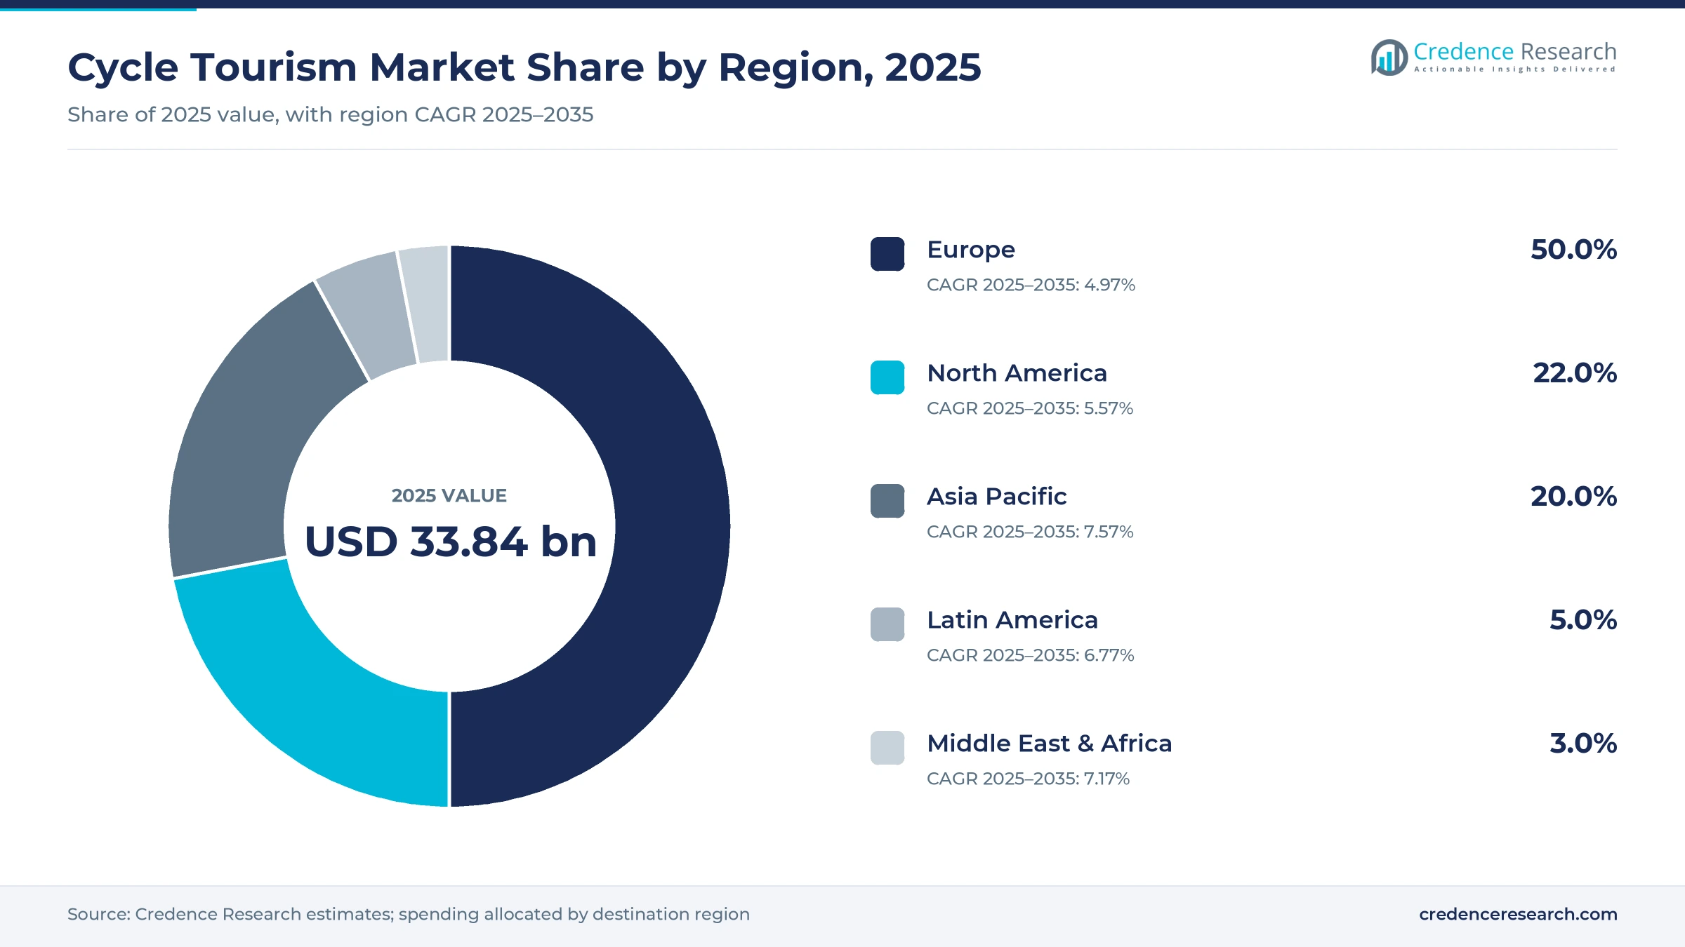Click the 'Share of 2025 value' subtitle
Screen dimensions: 1685x947
330,114
